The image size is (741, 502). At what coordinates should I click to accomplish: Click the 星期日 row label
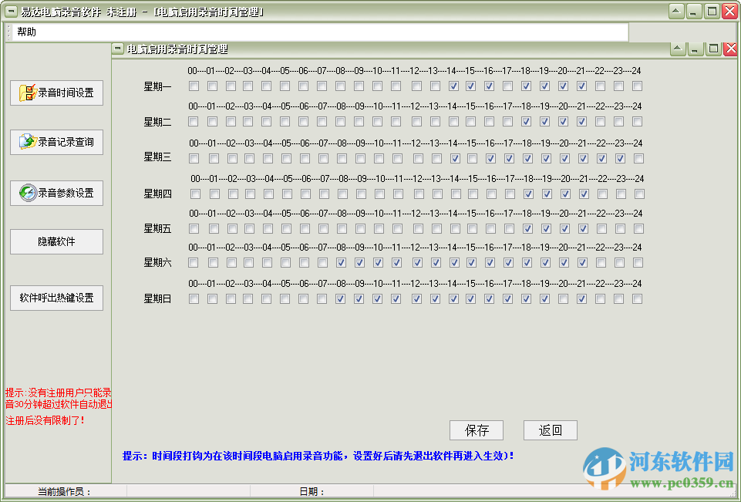click(x=157, y=298)
